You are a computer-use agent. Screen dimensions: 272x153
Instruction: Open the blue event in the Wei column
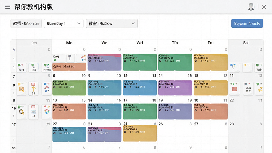[x=140, y=88]
